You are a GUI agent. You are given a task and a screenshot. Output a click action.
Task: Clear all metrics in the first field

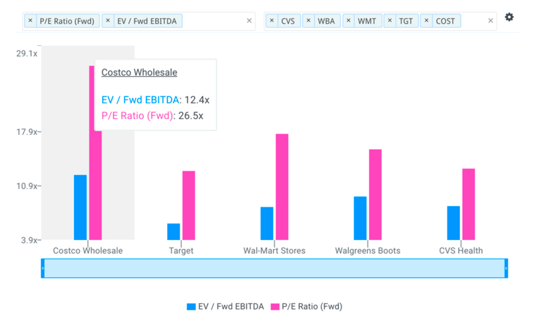click(249, 21)
